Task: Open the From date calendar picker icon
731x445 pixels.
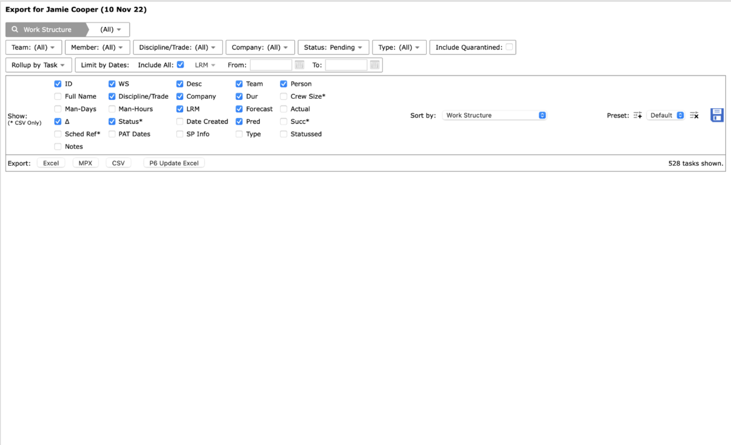Action: pyautogui.click(x=299, y=65)
